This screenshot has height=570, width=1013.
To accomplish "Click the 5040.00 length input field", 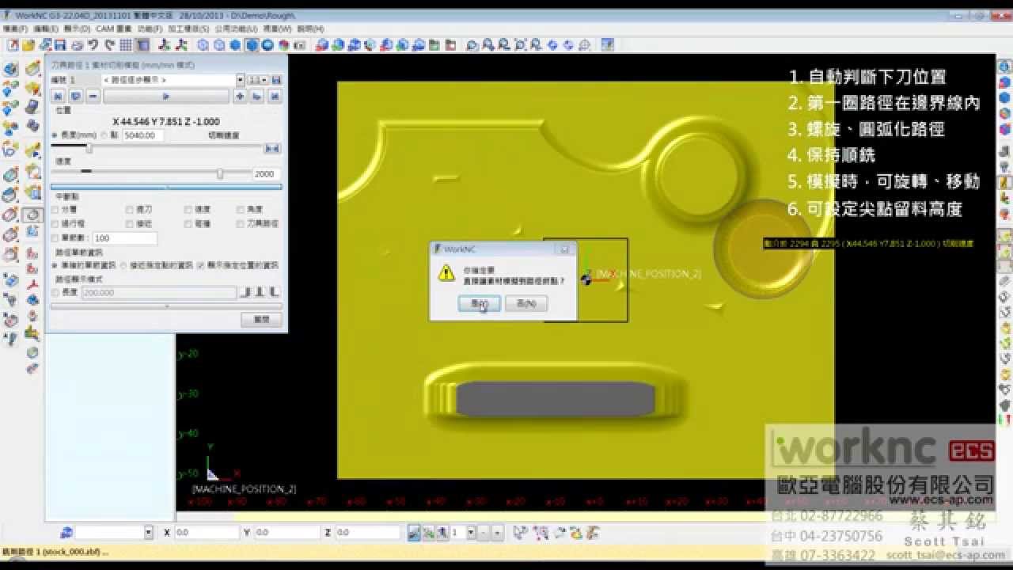I will pos(143,135).
